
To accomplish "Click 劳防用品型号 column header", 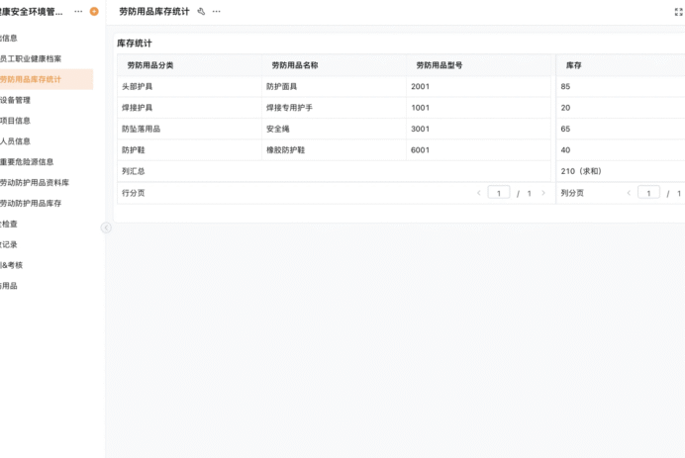I will tap(479, 65).
